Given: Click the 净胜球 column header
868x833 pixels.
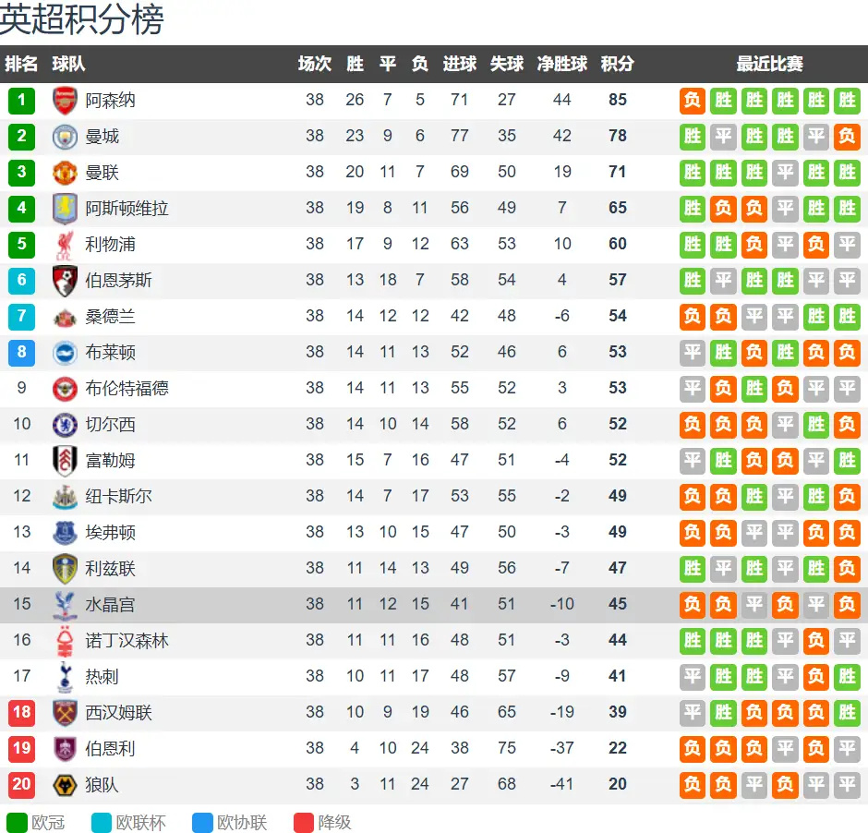Looking at the screenshot, I should 561,64.
